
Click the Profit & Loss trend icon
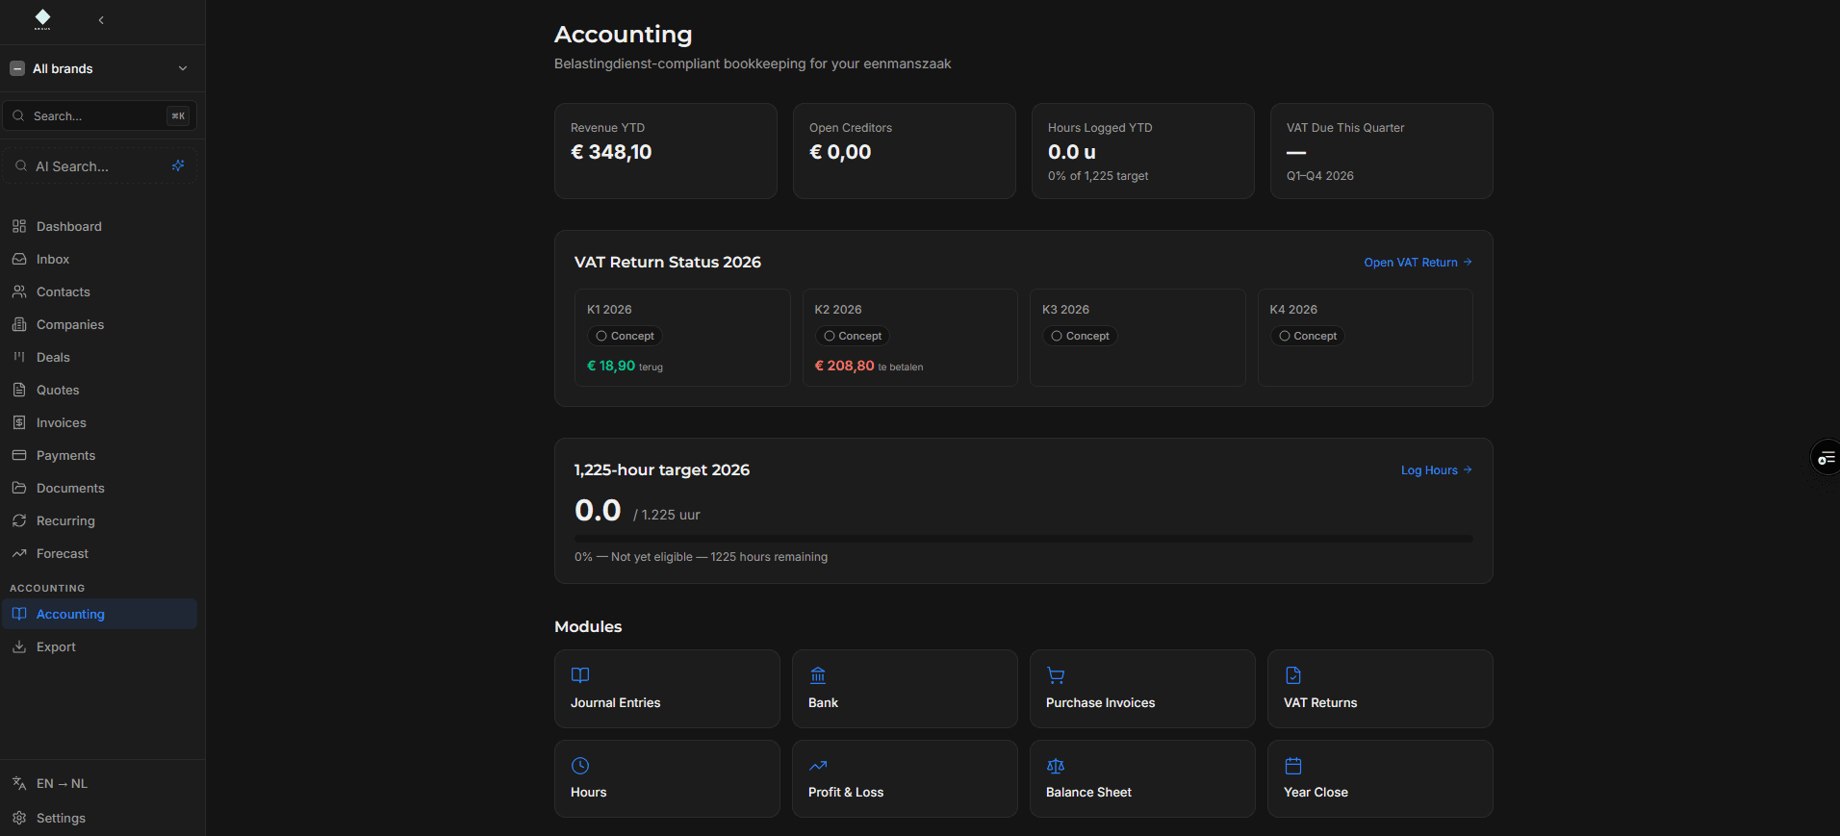click(818, 766)
